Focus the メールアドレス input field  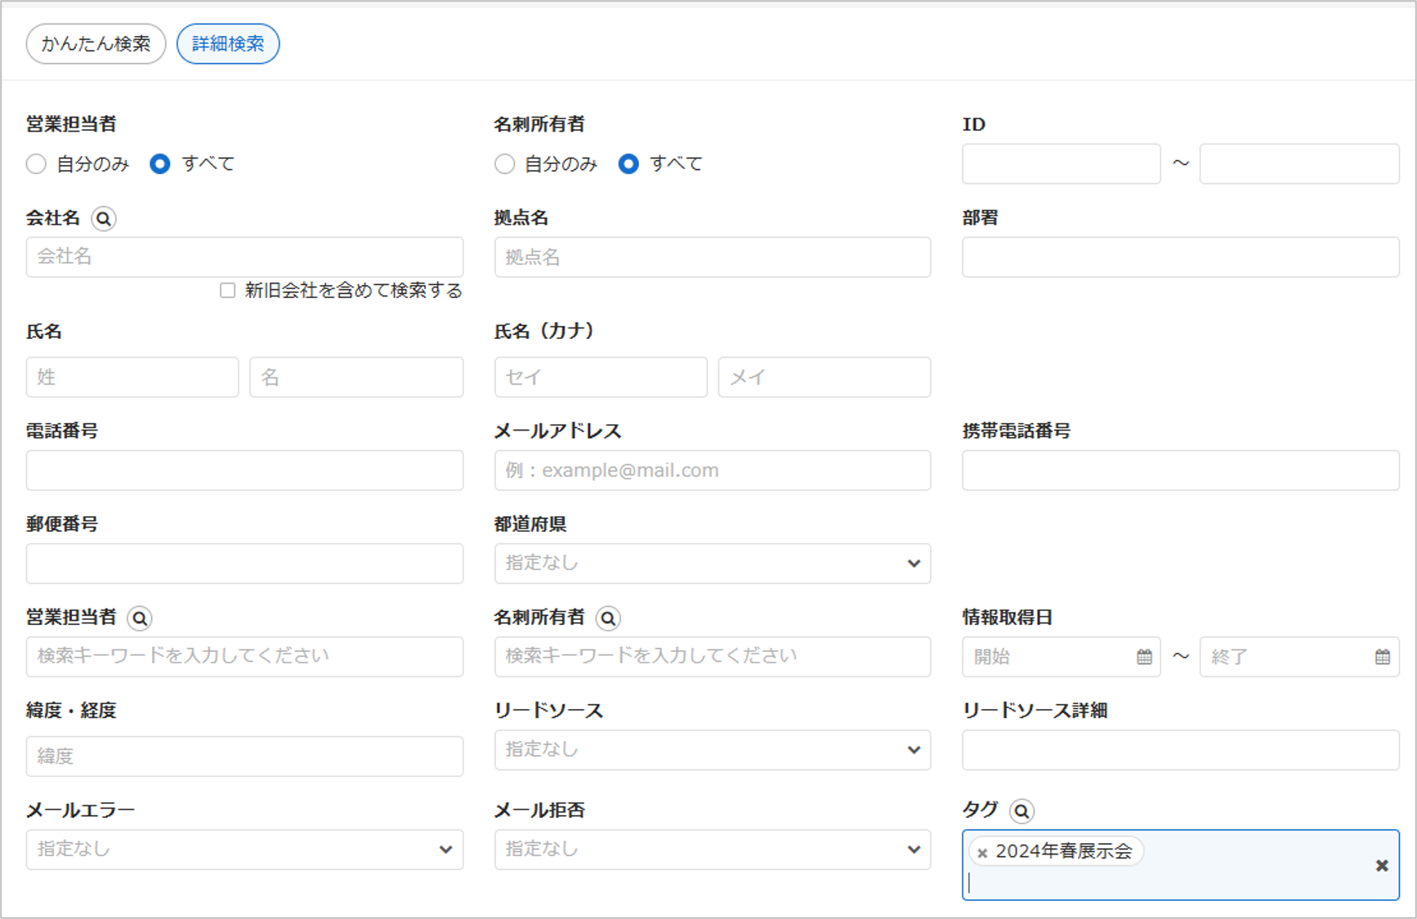point(713,471)
